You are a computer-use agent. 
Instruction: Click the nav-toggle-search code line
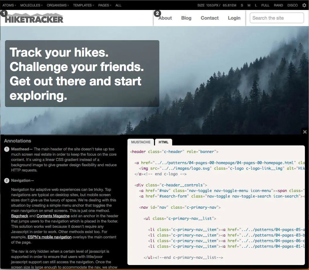click(x=222, y=196)
